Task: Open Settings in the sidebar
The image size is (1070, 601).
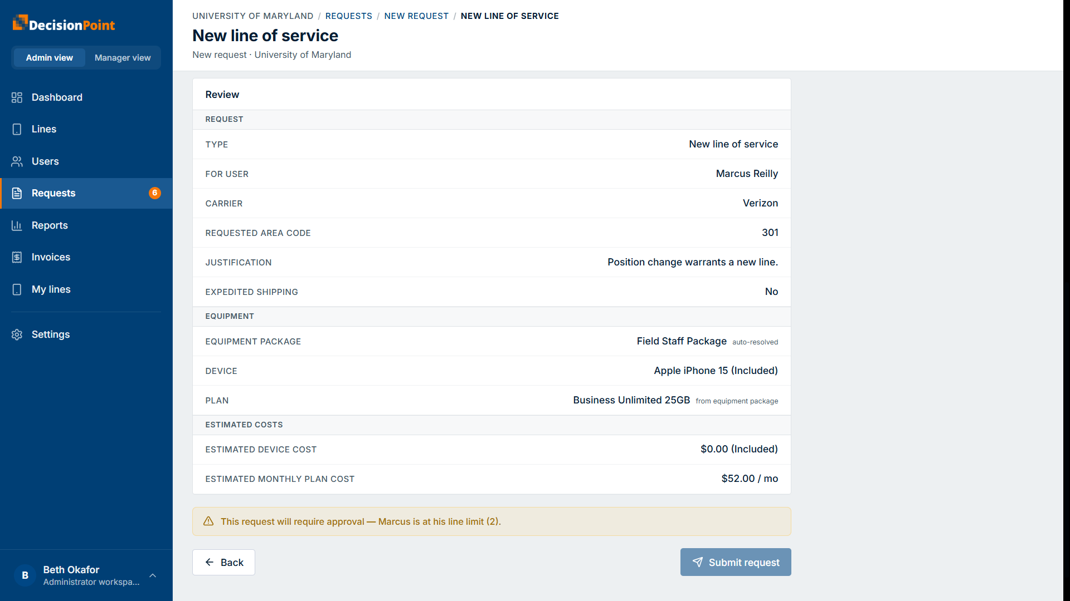Action: pos(86,334)
